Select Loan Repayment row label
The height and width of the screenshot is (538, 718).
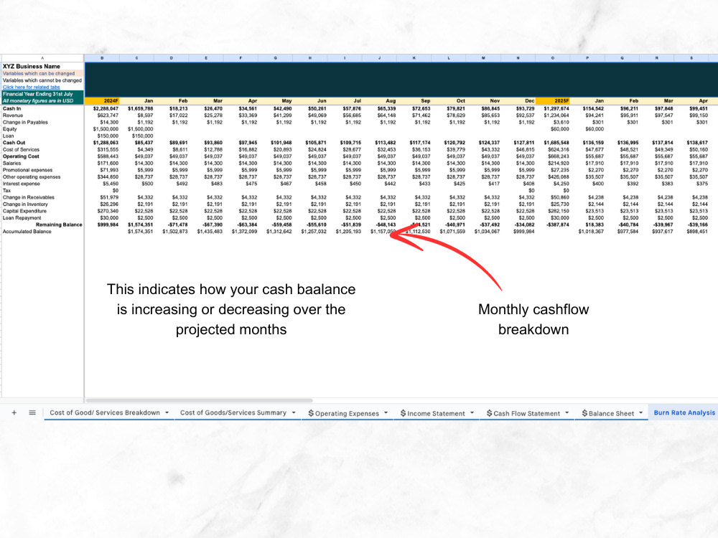tap(22, 218)
